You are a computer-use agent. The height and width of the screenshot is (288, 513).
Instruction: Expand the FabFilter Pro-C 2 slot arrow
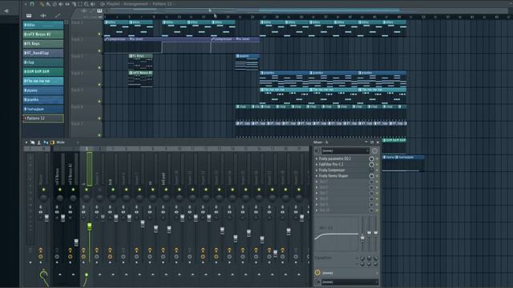pos(317,164)
